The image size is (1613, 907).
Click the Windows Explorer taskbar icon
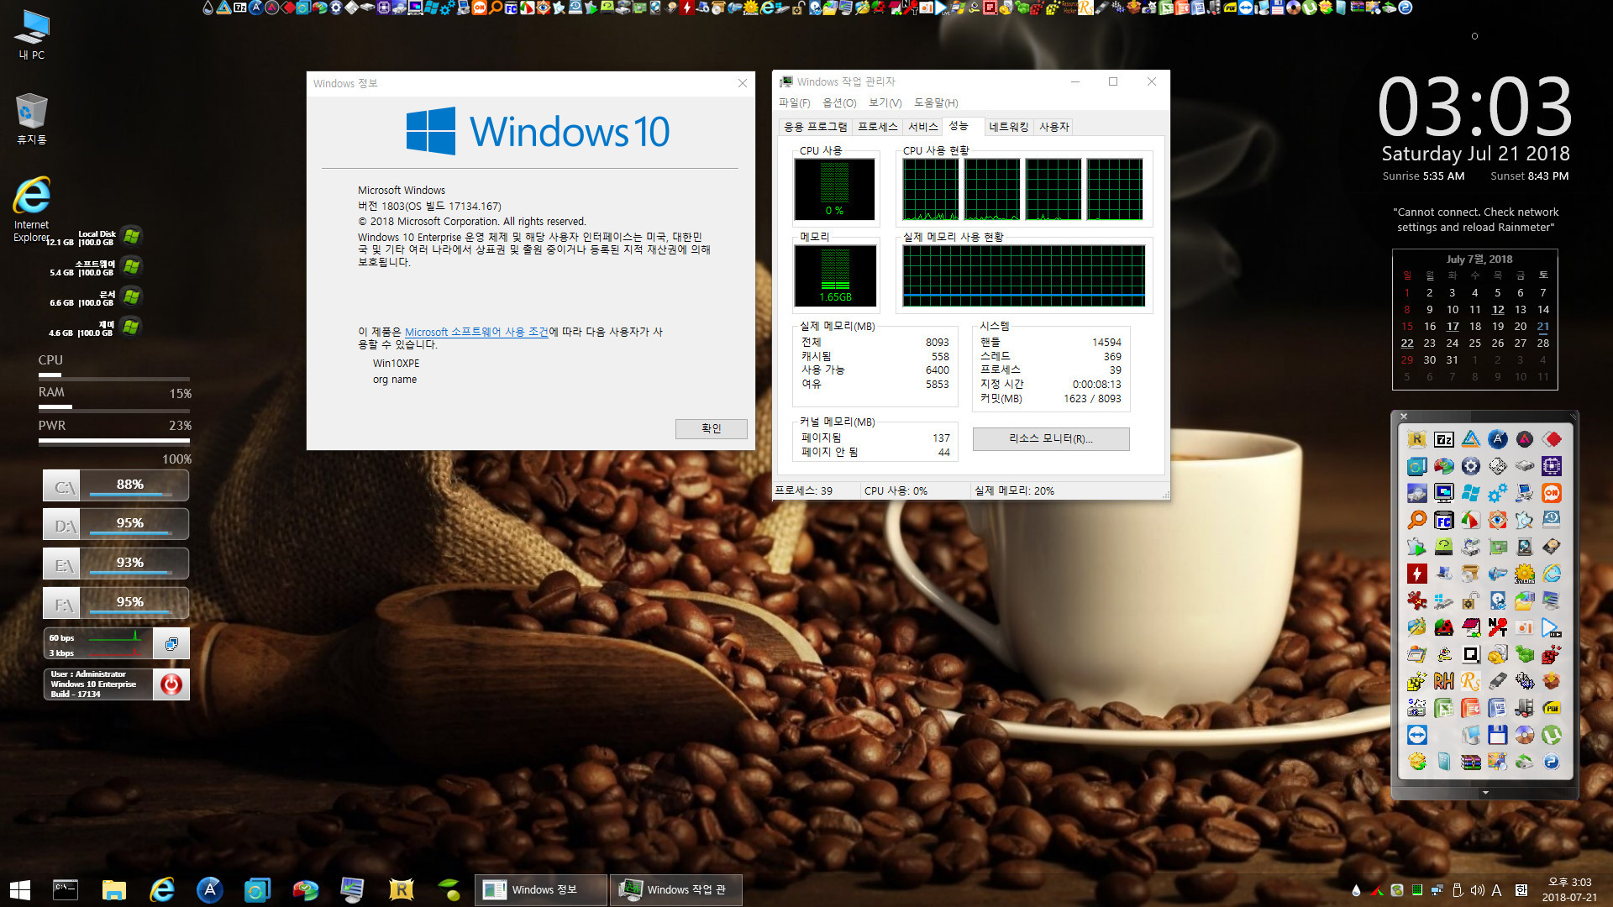pos(111,886)
